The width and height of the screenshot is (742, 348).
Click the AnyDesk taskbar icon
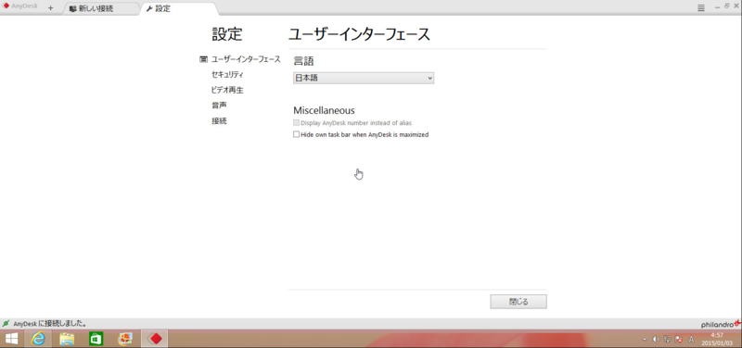pos(155,339)
